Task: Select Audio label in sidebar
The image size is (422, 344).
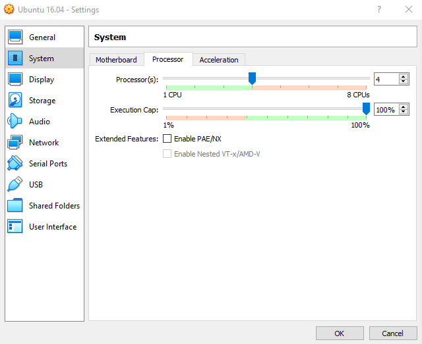Action: pyautogui.click(x=40, y=122)
